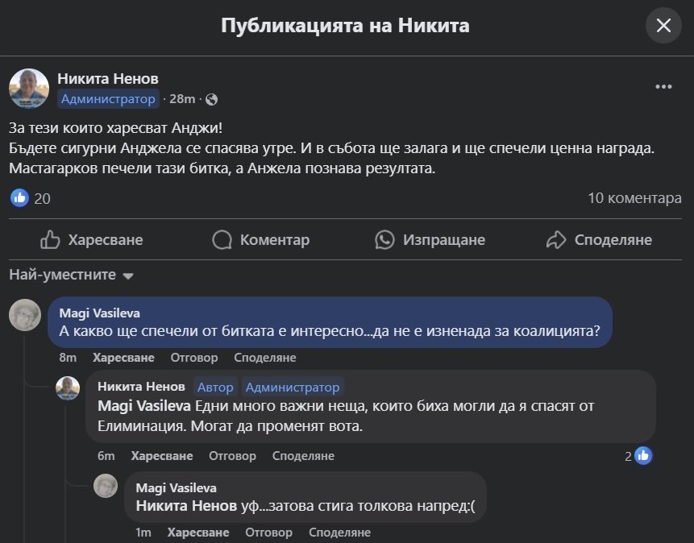This screenshot has width=694, height=543.
Task: Open the three-dot post options menu
Action: (x=663, y=87)
